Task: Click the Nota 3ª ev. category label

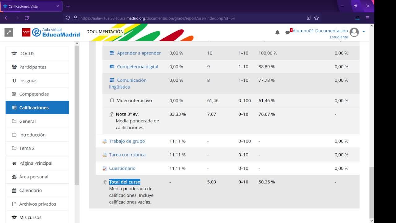Action: coord(127,114)
